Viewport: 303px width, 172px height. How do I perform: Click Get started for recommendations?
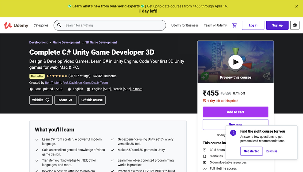coord(251,151)
